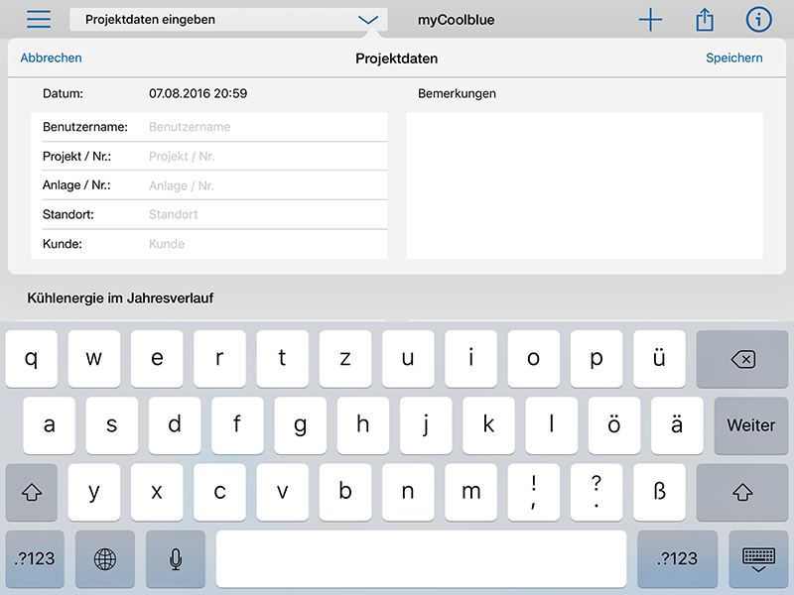Tap the plus icon to add project
Image resolution: width=794 pixels, height=595 pixels.
tap(650, 20)
